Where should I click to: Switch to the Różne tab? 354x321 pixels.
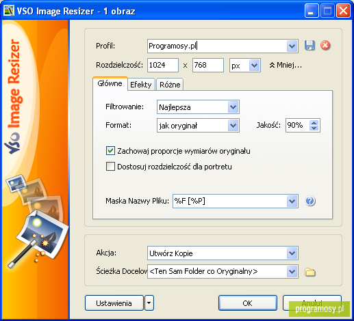click(x=170, y=85)
